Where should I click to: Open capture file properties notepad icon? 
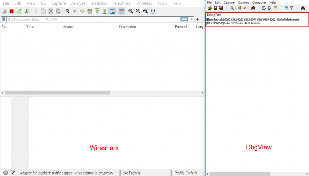[x=13, y=173]
